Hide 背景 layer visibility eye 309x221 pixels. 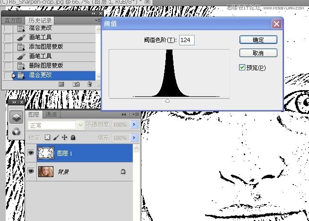[x=31, y=171]
